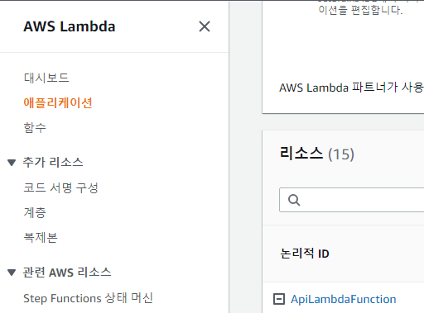
Task: Open 코드 서명 구성 page
Action: tap(60, 187)
